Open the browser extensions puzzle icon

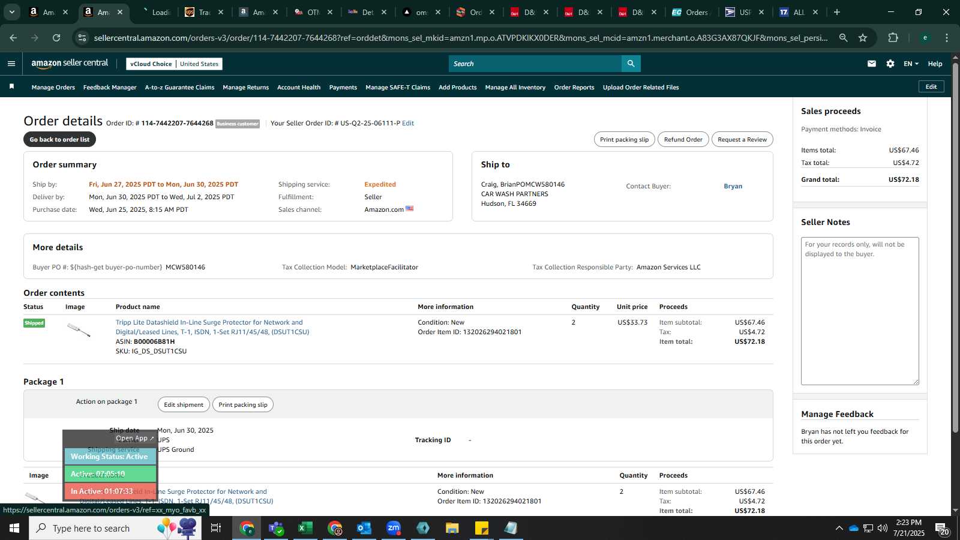point(893,38)
